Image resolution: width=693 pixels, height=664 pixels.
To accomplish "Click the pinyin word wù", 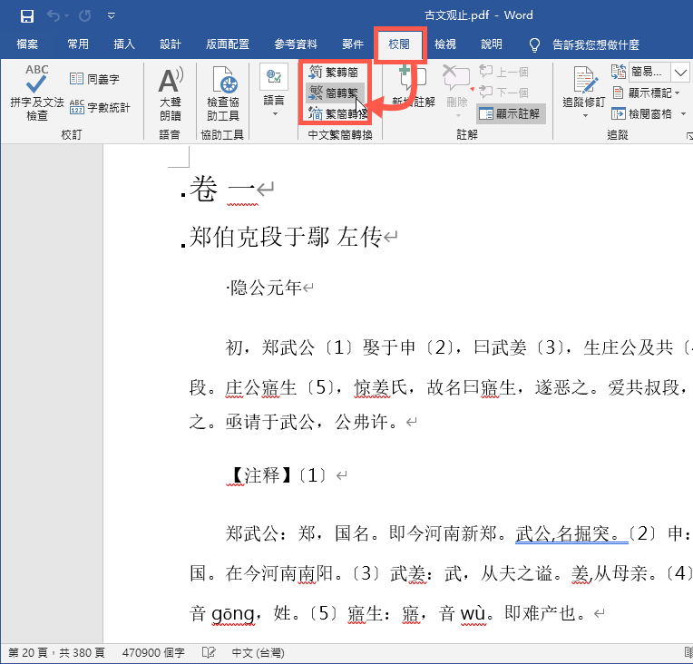I will click(473, 613).
